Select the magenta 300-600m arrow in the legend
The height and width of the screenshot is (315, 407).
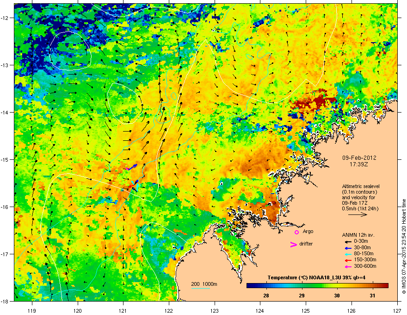click(348, 266)
